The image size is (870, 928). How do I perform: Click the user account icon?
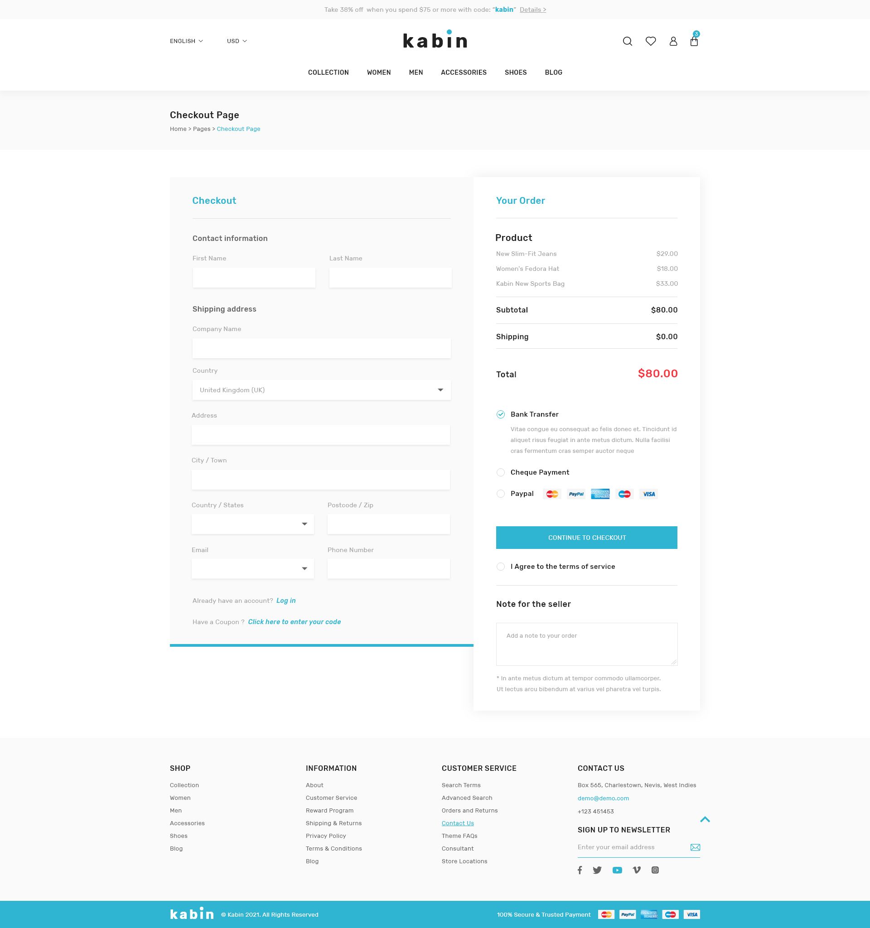tap(673, 41)
